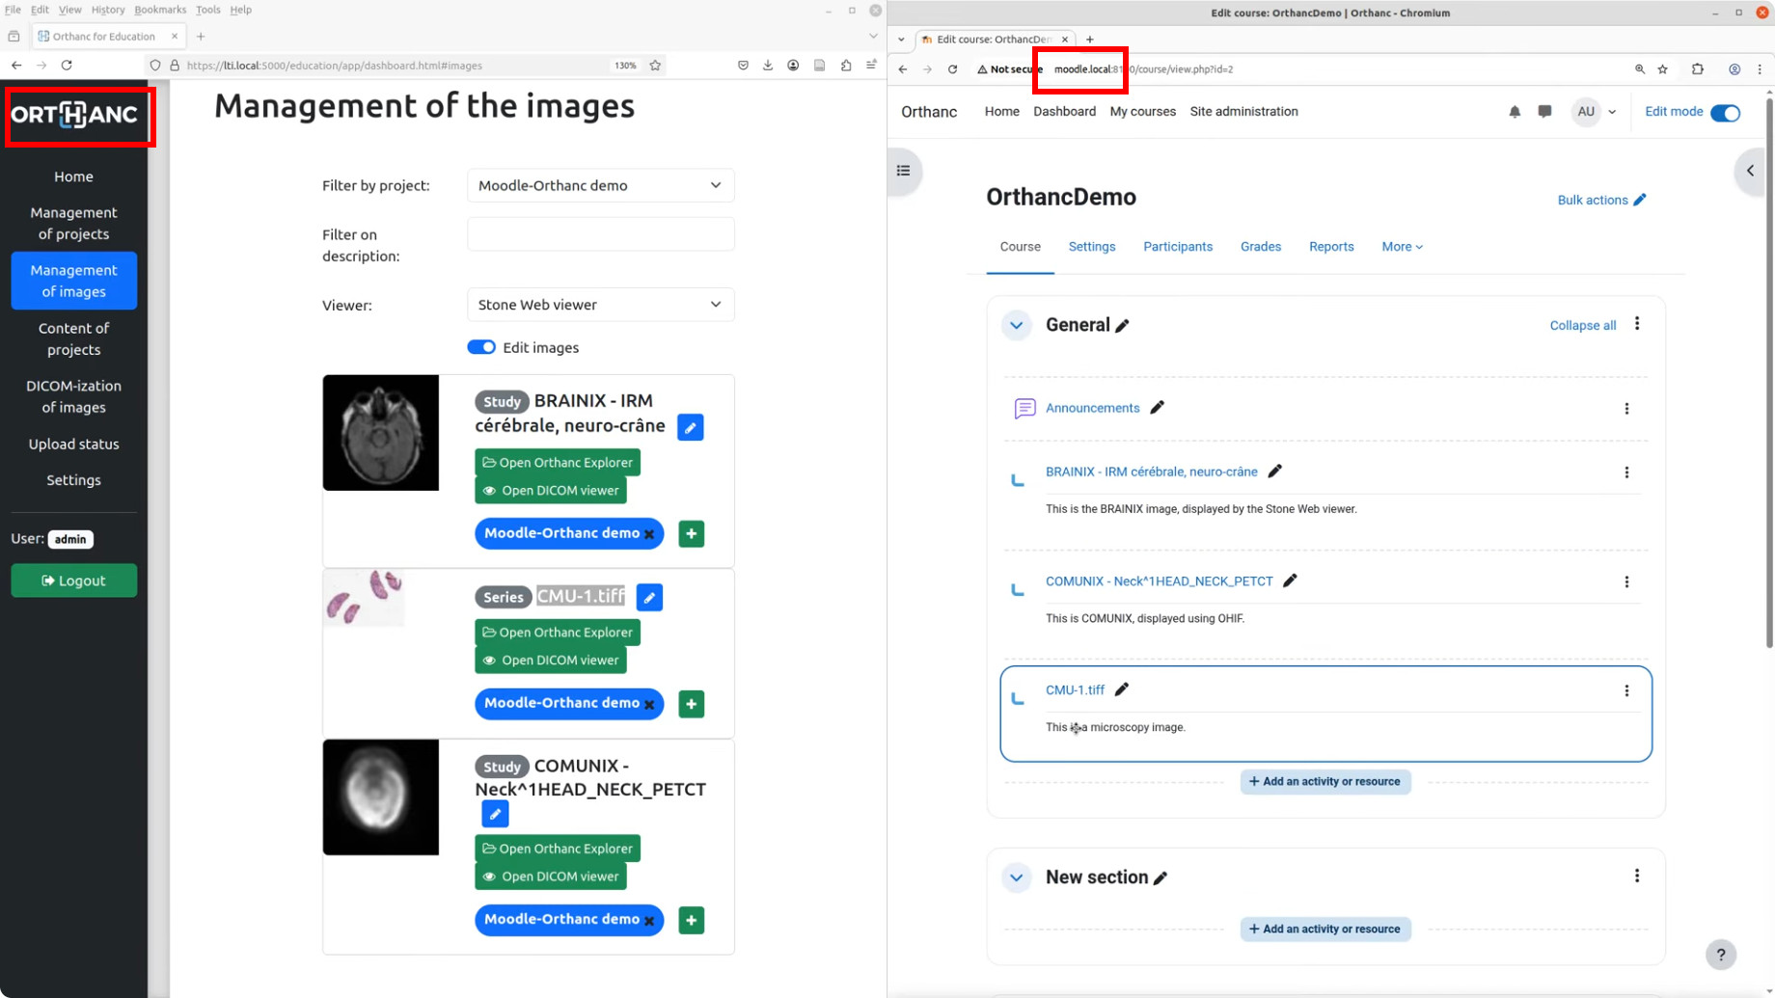Disable the Edit images toggle
The width and height of the screenshot is (1775, 998).
click(x=481, y=347)
